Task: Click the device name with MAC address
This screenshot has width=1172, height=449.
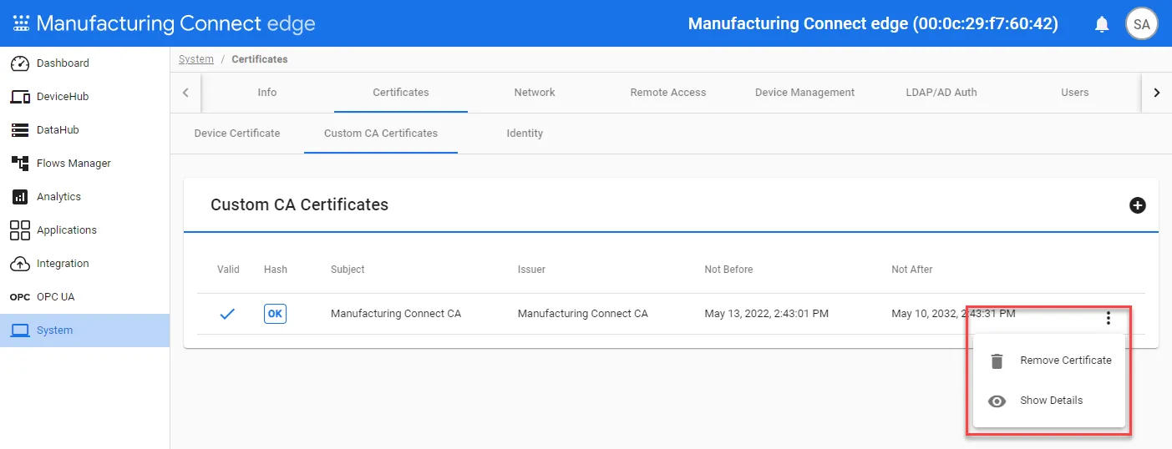Action: (x=873, y=24)
